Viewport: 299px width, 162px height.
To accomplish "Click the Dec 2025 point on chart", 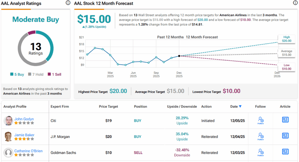I will coord(179,56).
